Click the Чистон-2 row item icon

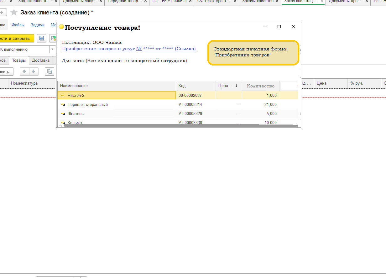click(63, 96)
